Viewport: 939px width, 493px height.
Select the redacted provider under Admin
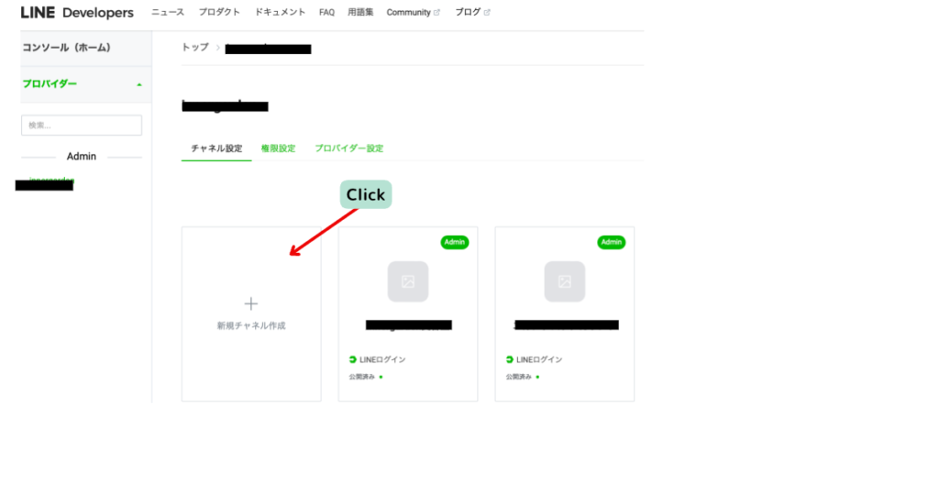[x=45, y=184]
